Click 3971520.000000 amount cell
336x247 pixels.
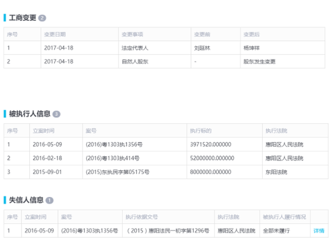click(x=224, y=145)
